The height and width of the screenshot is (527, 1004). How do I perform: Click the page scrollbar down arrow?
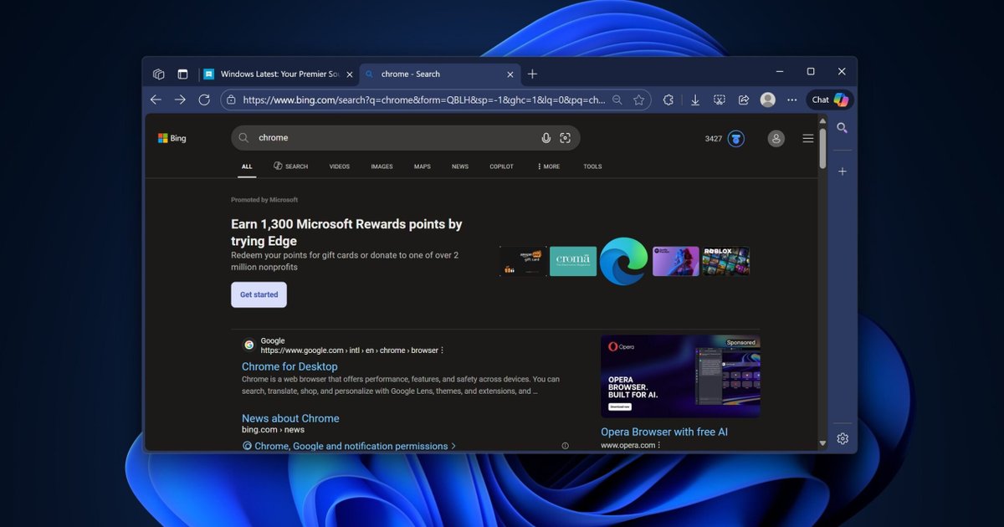[x=822, y=443]
